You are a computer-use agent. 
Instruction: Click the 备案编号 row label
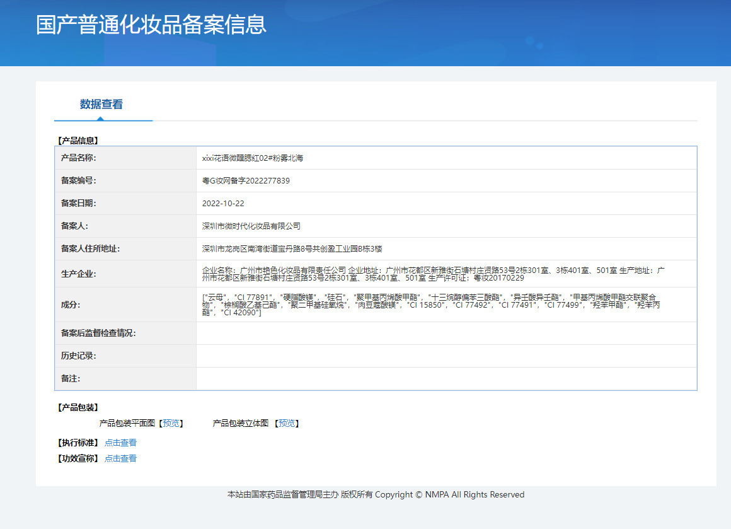tap(78, 180)
